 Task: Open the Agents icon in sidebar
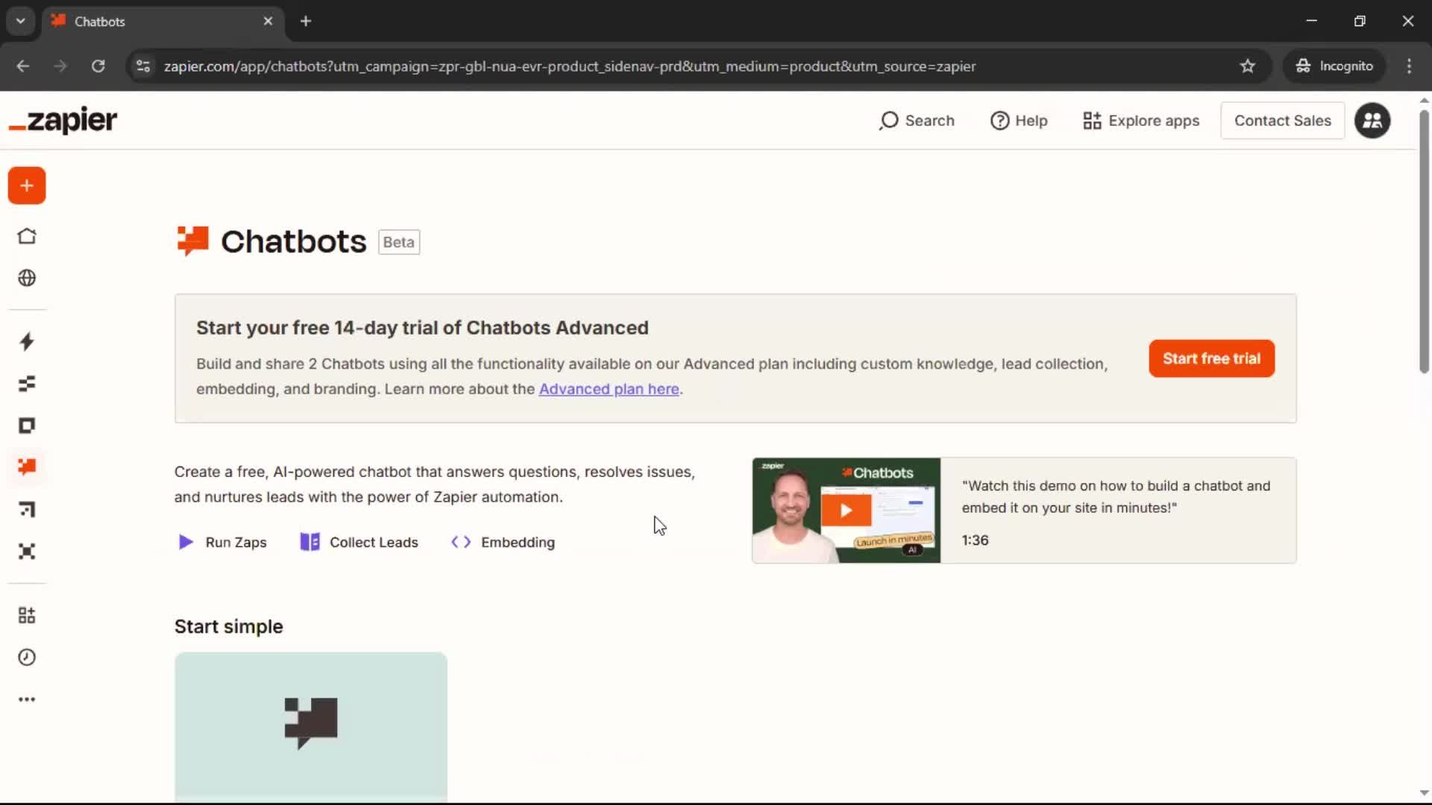tap(27, 552)
